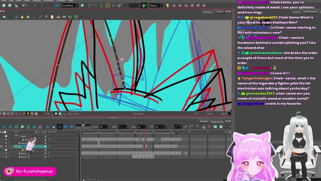Click Add Layer plus icon in Layers header
The image size is (321, 181).
pos(36,132)
